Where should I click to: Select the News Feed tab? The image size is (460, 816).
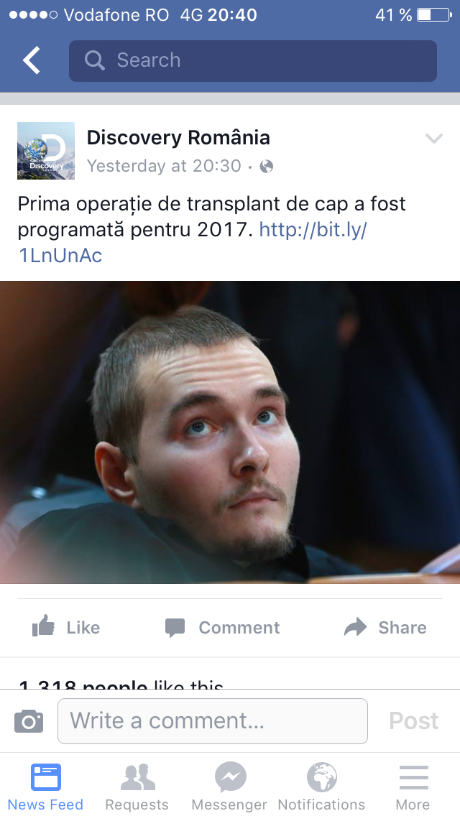(45, 786)
